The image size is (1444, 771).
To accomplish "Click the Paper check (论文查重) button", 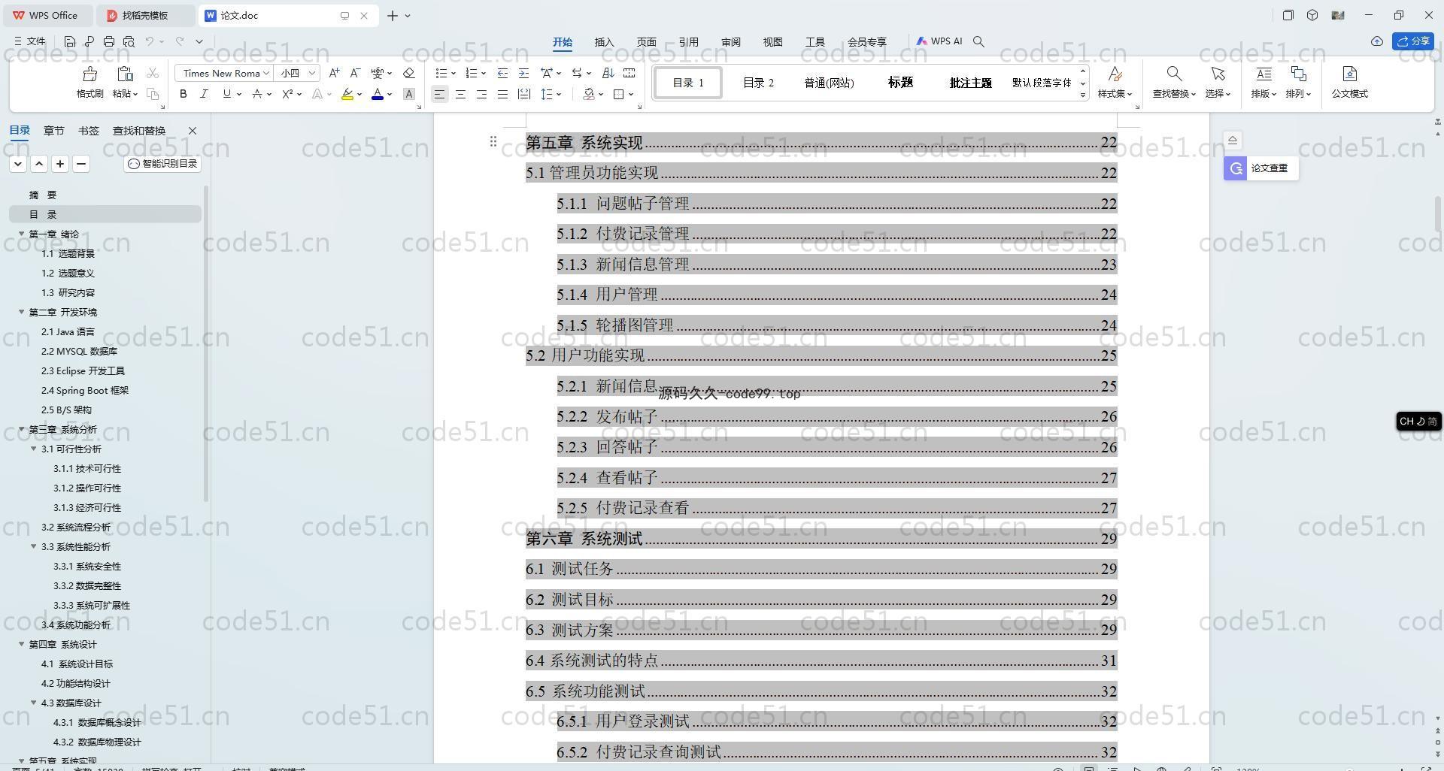I will click(1261, 168).
